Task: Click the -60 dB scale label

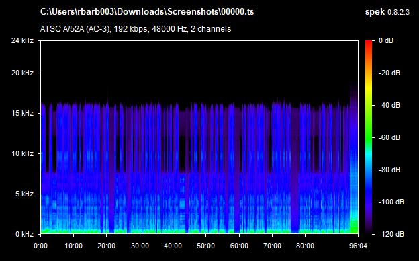Action: [389, 138]
